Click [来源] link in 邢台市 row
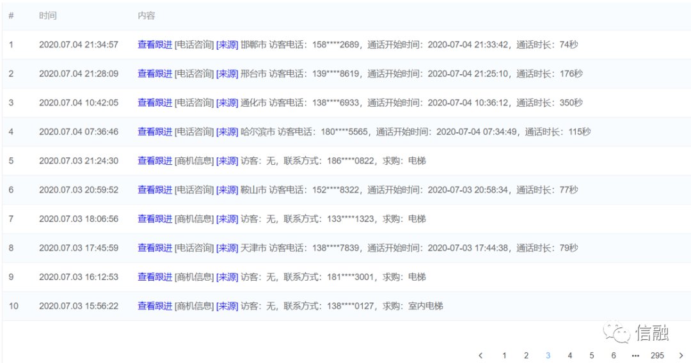691x363 pixels. point(227,73)
